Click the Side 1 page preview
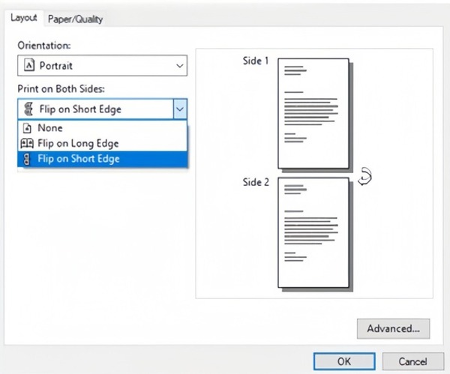The width and height of the screenshot is (450, 374). [313, 113]
